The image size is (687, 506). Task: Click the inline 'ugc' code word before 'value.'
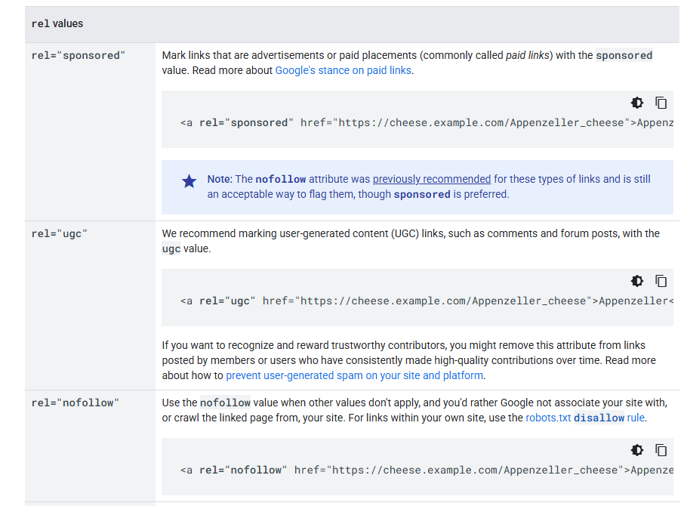(x=171, y=249)
